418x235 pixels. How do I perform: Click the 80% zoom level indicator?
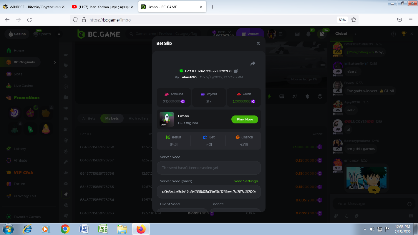tap(342, 20)
